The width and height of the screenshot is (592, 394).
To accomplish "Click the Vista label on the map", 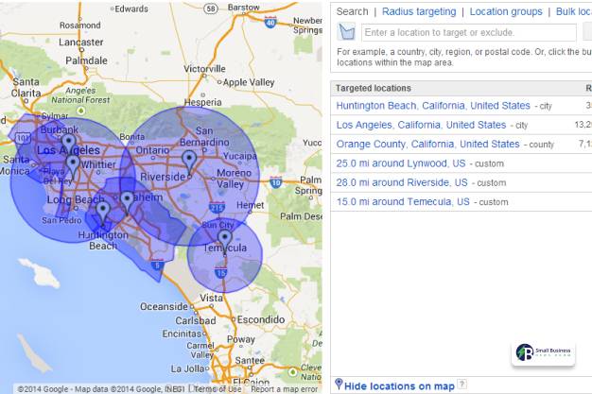I will 211,299.
